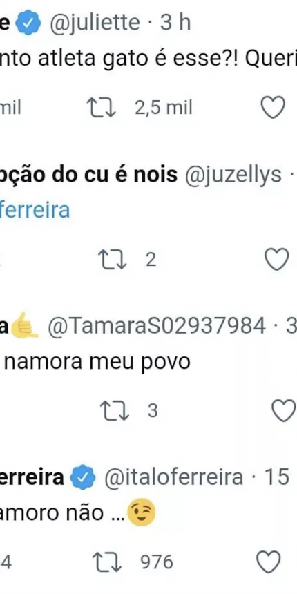
Task: Click the 2,5 mil retweet count
Action: [164, 108]
